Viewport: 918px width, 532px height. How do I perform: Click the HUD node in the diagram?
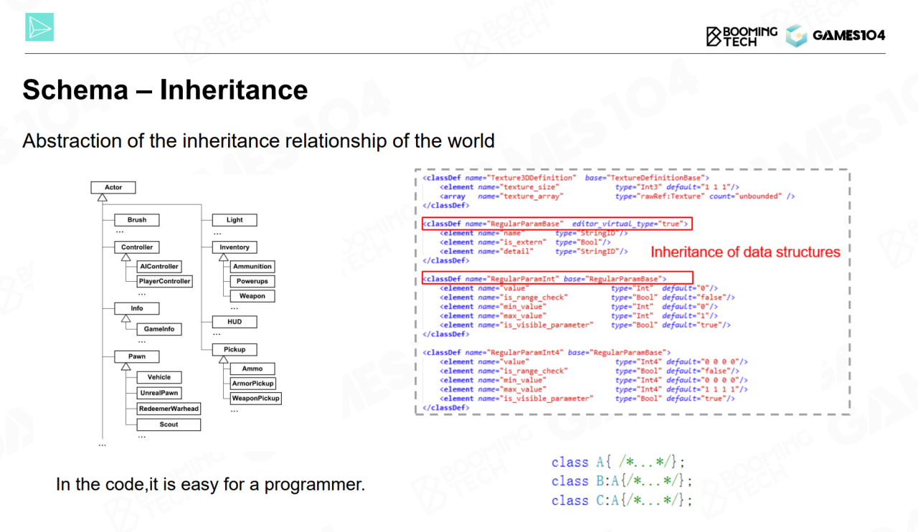235,322
